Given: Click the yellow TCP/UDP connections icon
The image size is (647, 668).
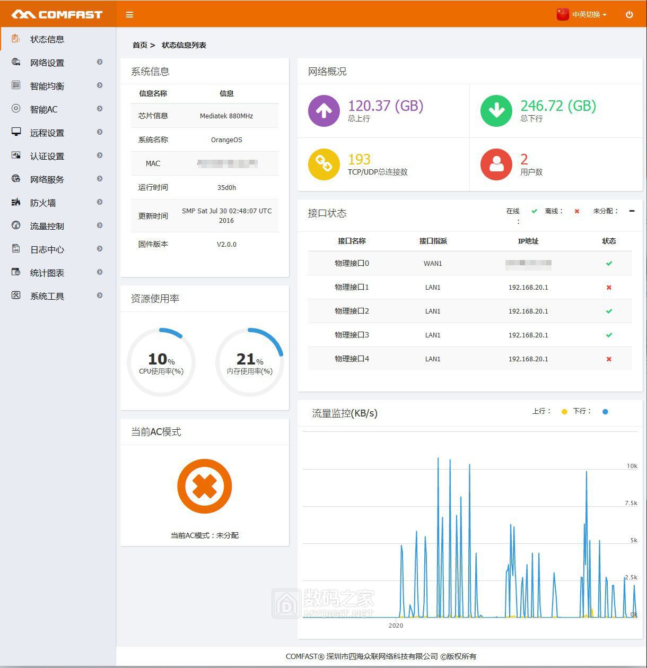Looking at the screenshot, I should (x=324, y=164).
